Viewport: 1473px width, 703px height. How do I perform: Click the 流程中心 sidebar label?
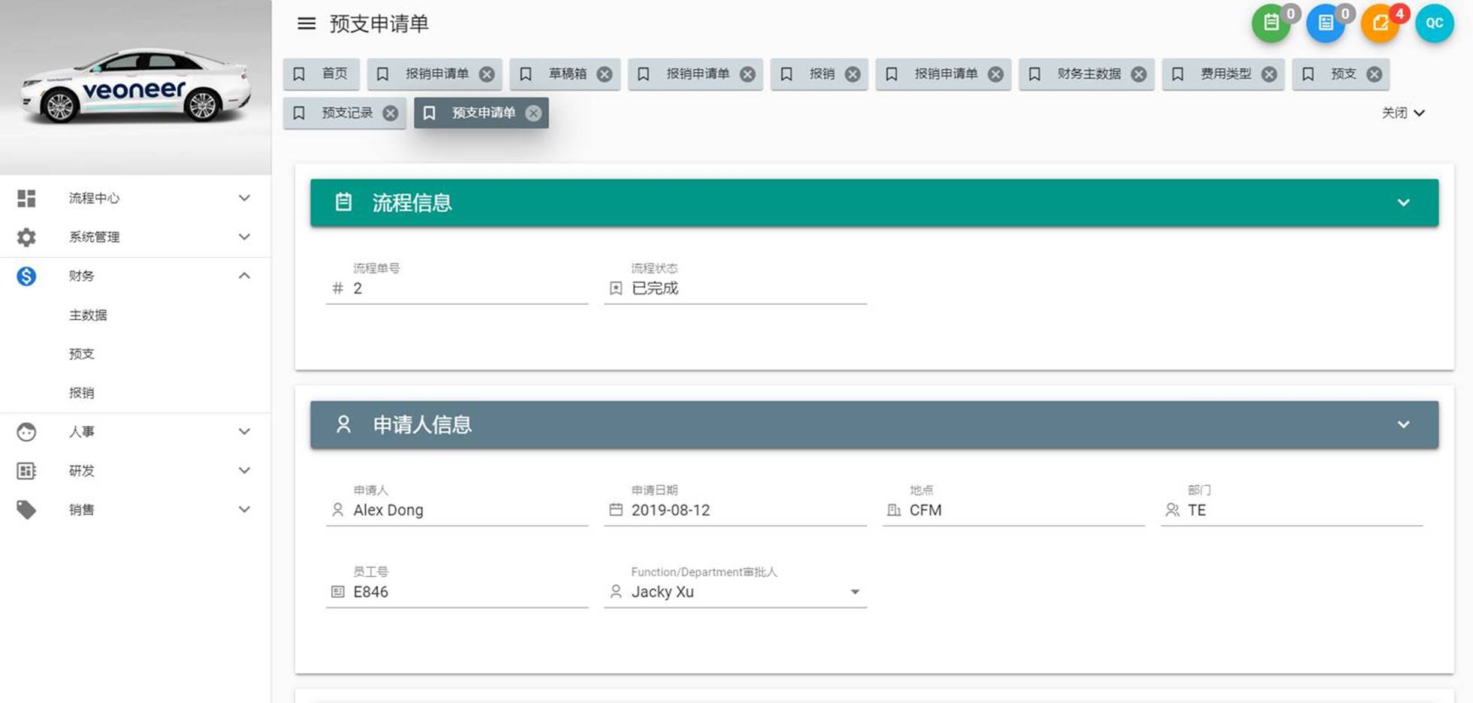pos(94,198)
